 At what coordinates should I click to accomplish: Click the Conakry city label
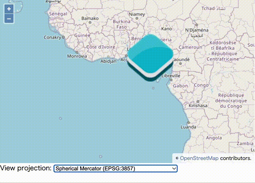tap(52, 37)
